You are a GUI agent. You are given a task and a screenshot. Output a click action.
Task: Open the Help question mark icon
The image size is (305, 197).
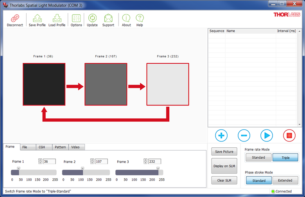coord(140,18)
